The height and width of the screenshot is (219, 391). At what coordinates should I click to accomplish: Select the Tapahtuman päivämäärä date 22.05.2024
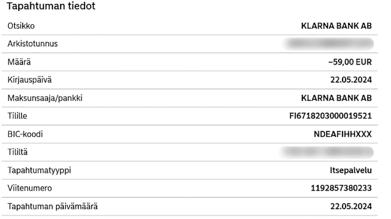coord(350,207)
